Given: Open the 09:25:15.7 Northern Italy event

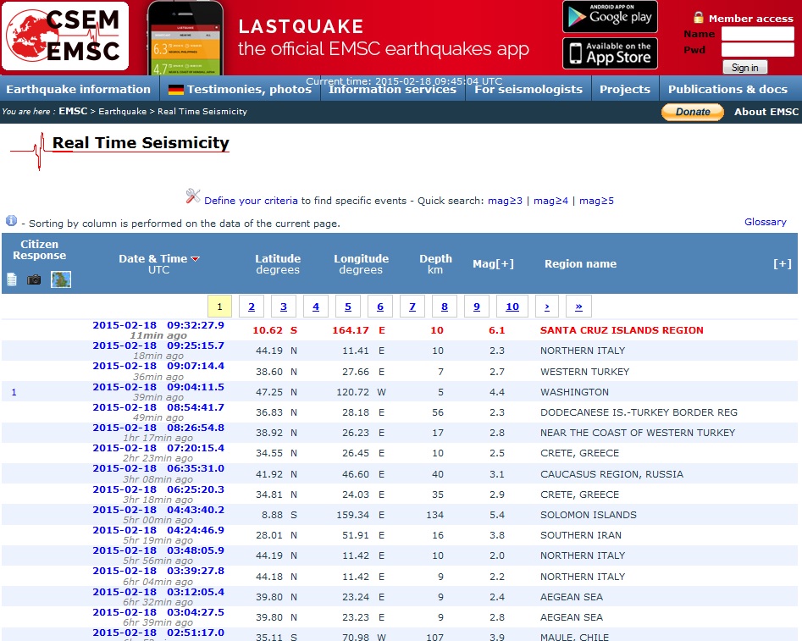Looking at the screenshot, I should [x=158, y=345].
